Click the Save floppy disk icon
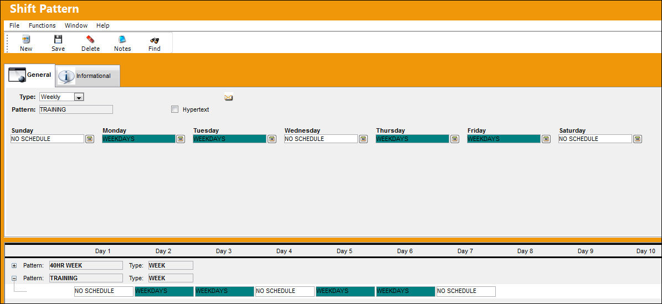The height and width of the screenshot is (304, 662). point(58,40)
